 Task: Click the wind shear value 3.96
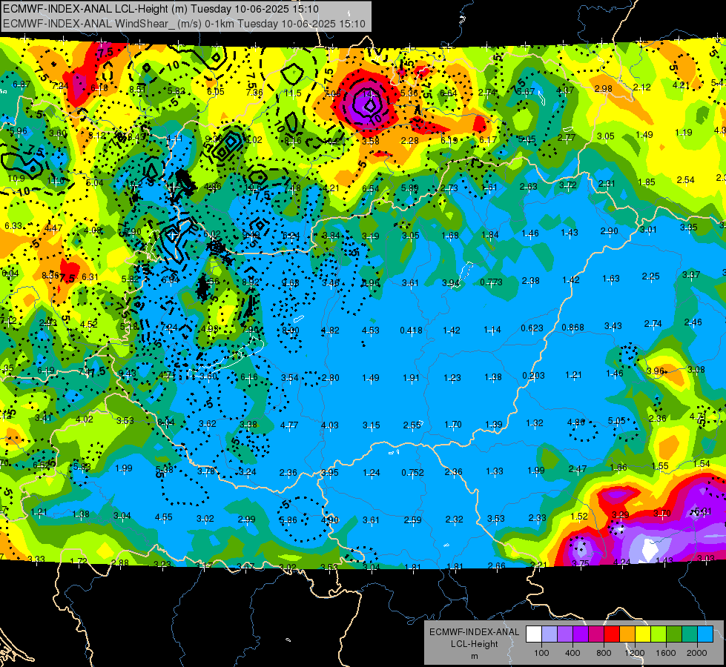[656, 371]
